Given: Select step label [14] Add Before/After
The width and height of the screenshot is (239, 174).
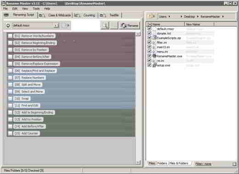Looking at the screenshot, I should (x=29, y=126).
